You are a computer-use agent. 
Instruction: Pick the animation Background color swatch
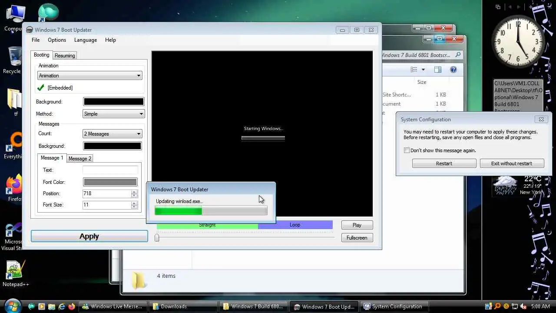[113, 102]
